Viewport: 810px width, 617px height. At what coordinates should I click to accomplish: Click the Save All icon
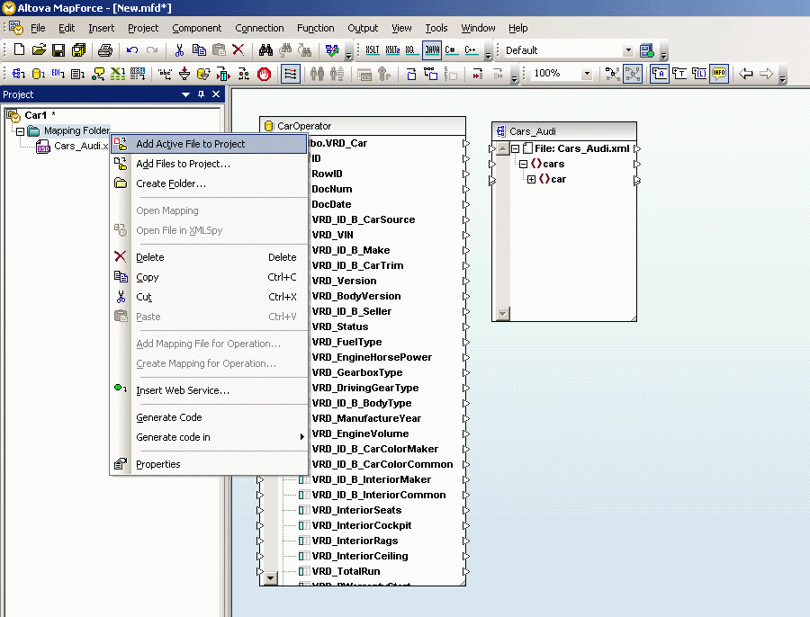click(78, 49)
